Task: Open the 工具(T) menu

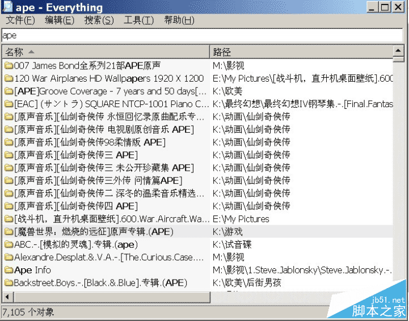Action: pos(138,20)
